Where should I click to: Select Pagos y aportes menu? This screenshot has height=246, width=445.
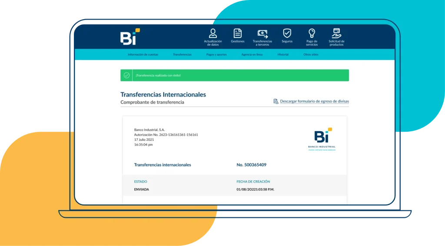216,55
